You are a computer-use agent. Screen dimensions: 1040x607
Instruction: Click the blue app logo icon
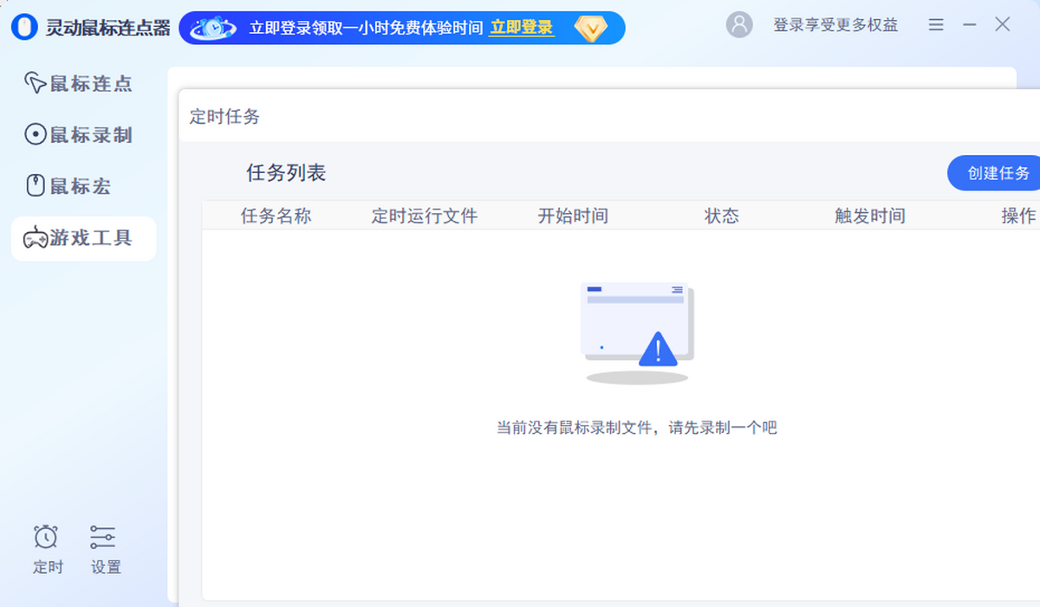24,28
